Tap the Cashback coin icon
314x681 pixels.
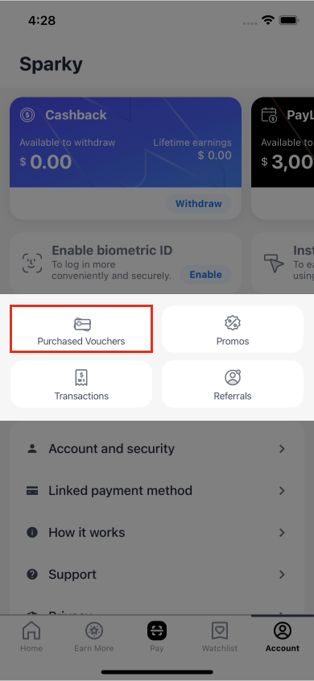[27, 115]
